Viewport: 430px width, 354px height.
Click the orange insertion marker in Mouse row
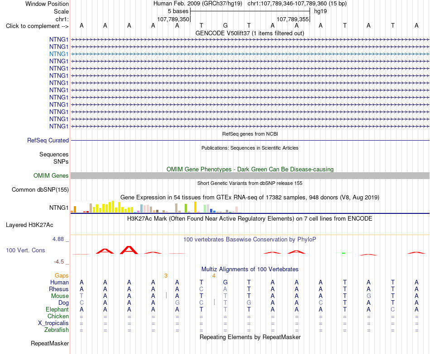(x=166, y=295)
